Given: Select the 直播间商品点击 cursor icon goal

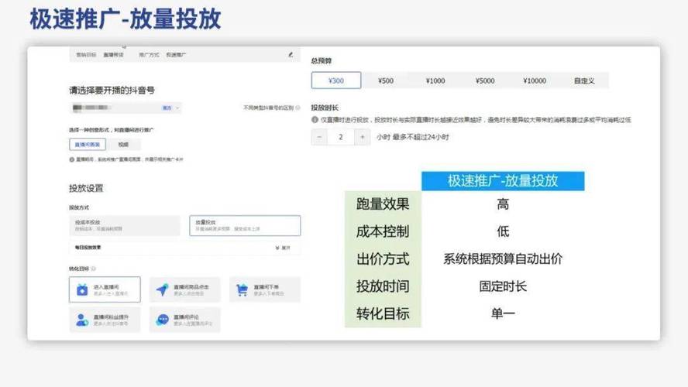Looking at the screenshot, I should (184, 289).
